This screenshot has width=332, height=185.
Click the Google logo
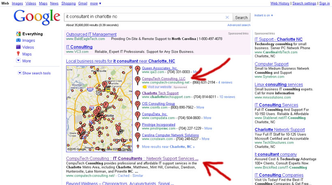click(37, 18)
